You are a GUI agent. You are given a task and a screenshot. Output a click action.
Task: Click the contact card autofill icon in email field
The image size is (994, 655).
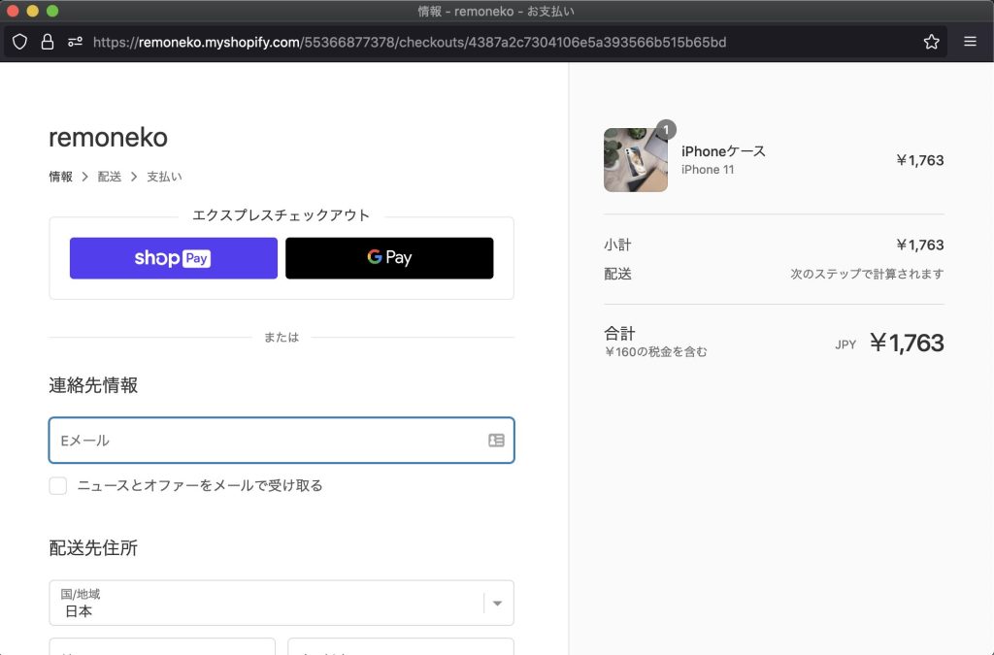[496, 441]
